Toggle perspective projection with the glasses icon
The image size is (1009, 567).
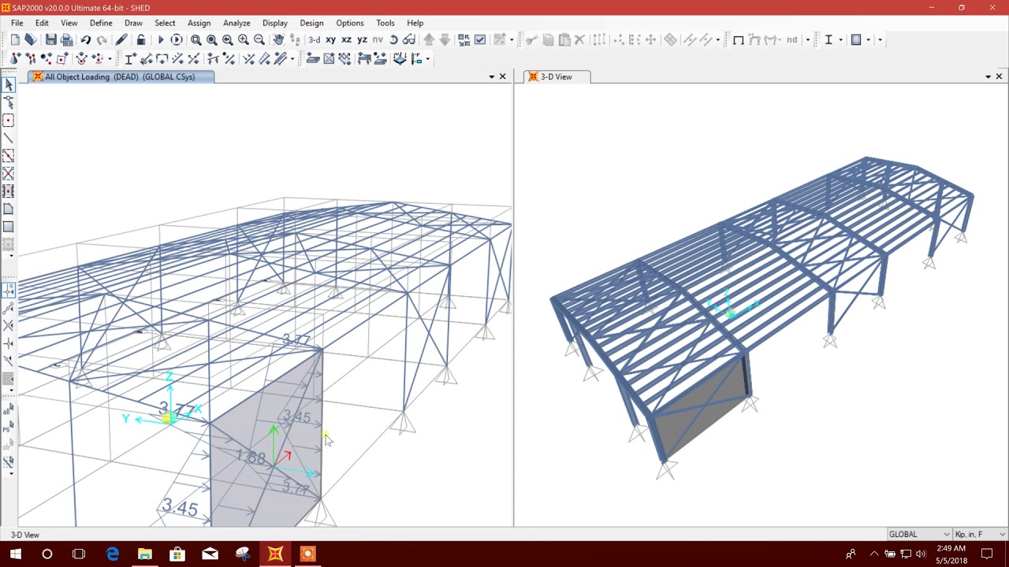408,39
